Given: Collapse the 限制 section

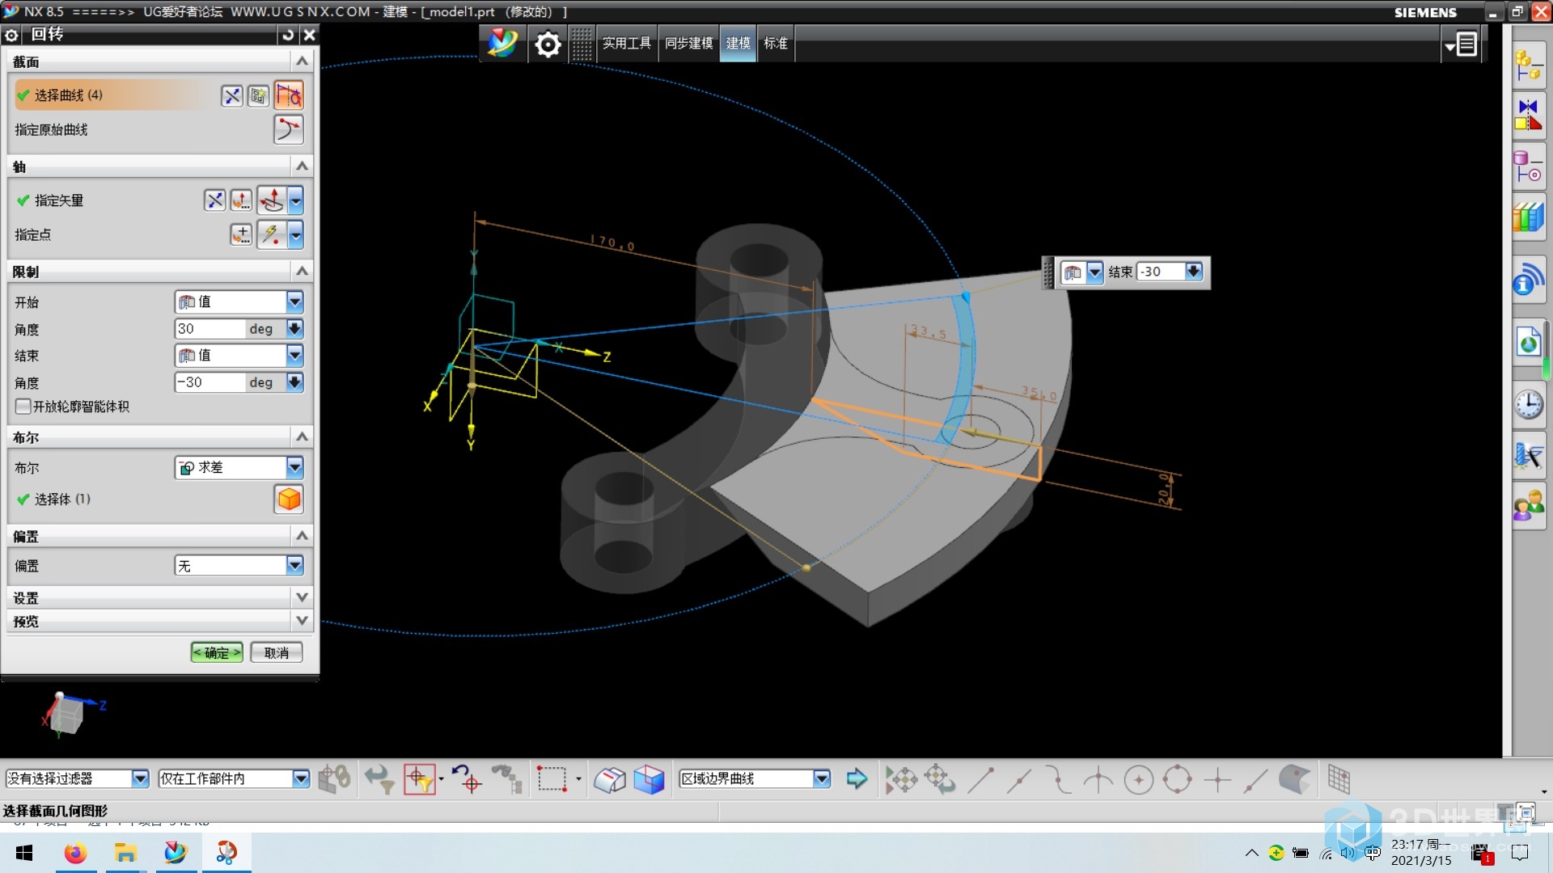Looking at the screenshot, I should [x=302, y=272].
